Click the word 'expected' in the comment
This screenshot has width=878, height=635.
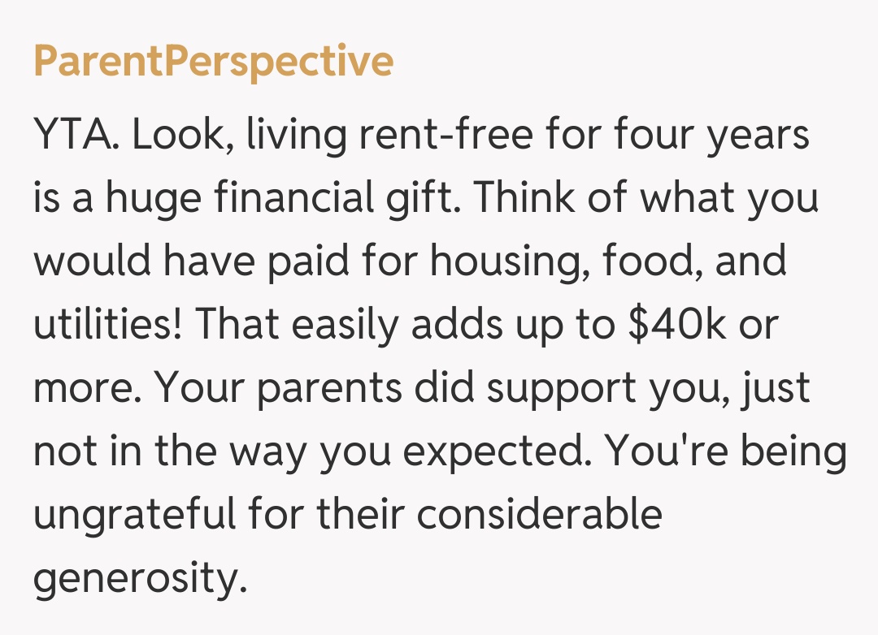[494, 452]
